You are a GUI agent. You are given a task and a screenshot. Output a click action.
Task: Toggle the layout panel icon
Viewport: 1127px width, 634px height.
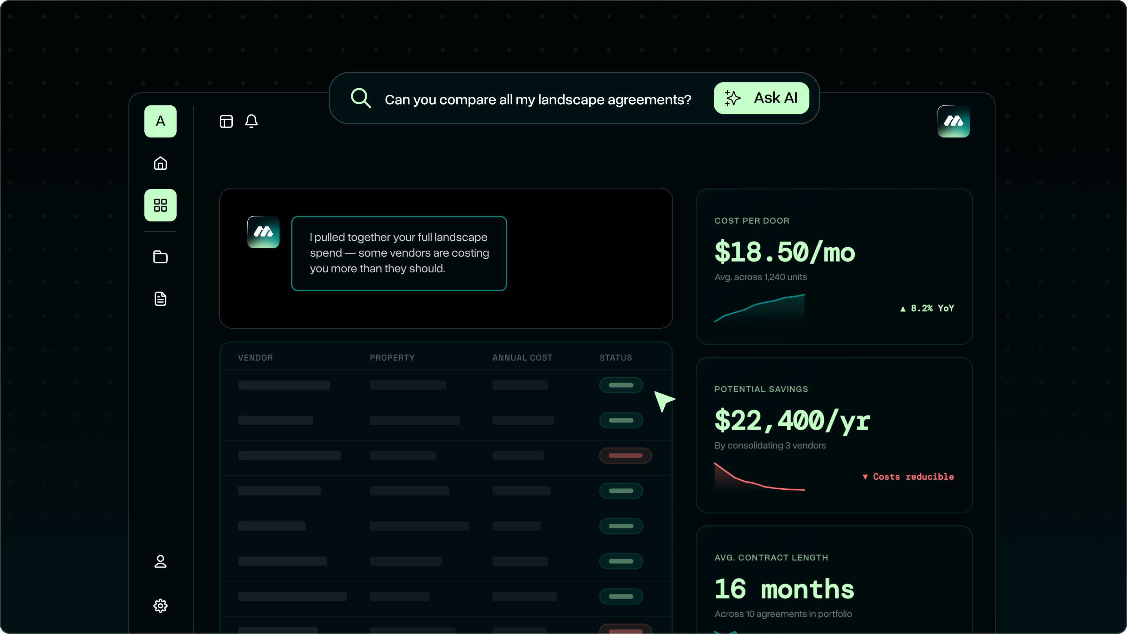(x=226, y=121)
